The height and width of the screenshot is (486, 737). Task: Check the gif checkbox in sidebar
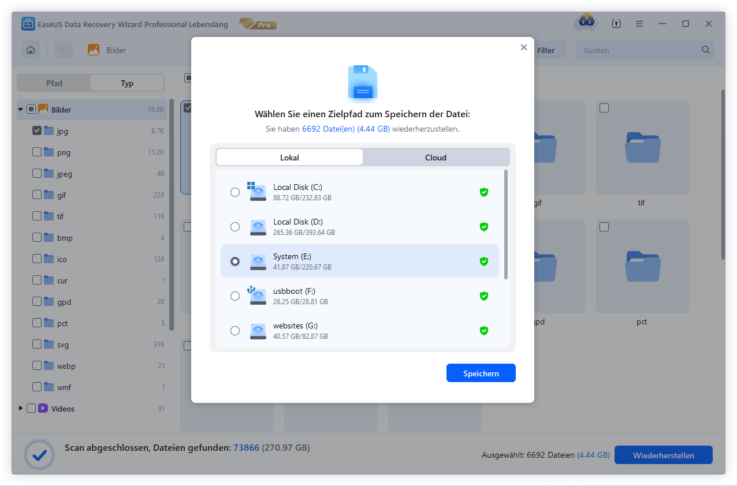click(x=37, y=195)
